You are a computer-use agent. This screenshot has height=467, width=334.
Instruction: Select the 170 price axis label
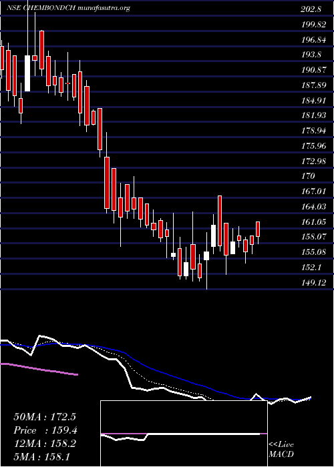click(x=308, y=176)
